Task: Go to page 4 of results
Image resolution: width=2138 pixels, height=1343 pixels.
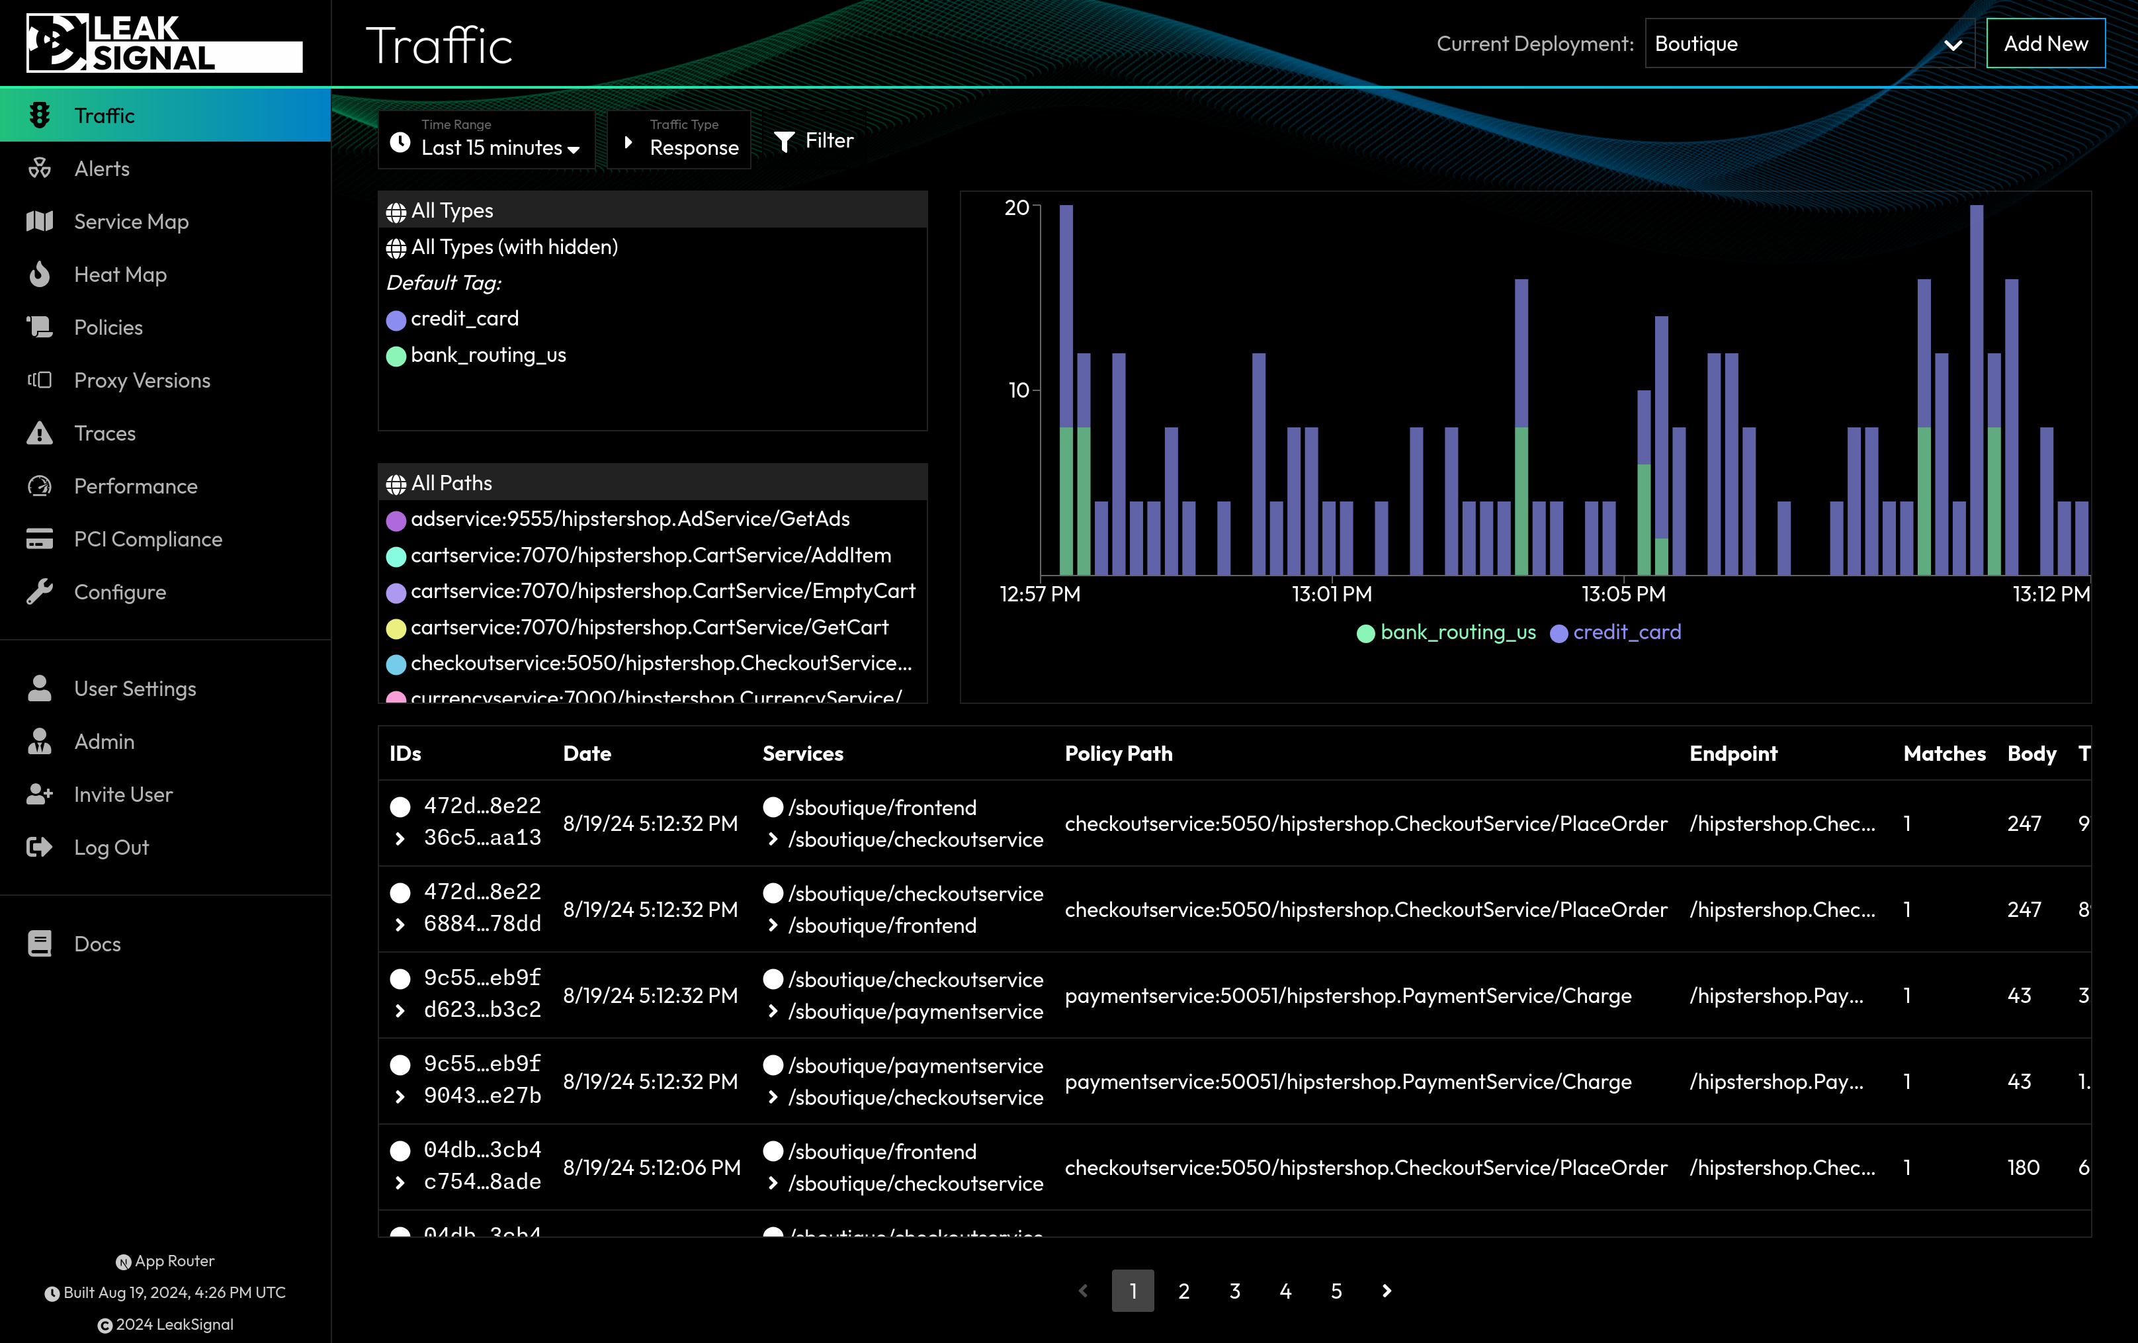Action: point(1285,1291)
